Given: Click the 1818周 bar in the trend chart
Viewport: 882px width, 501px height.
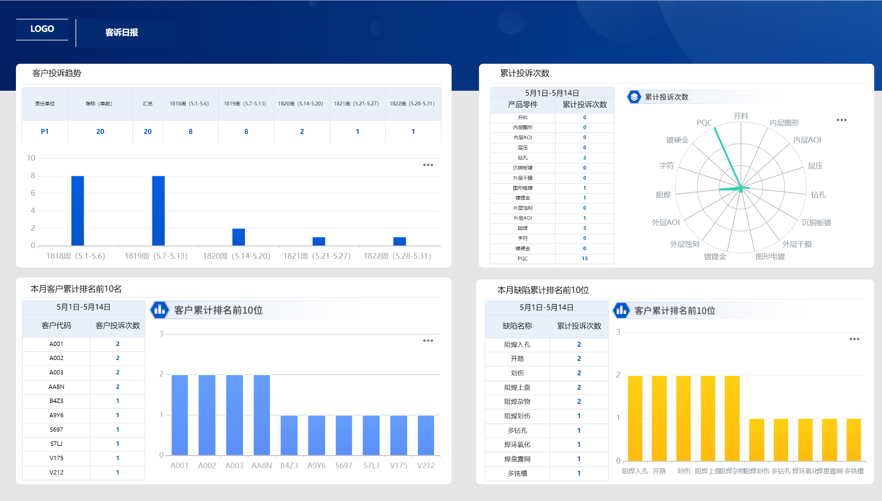Looking at the screenshot, I should point(78,210).
